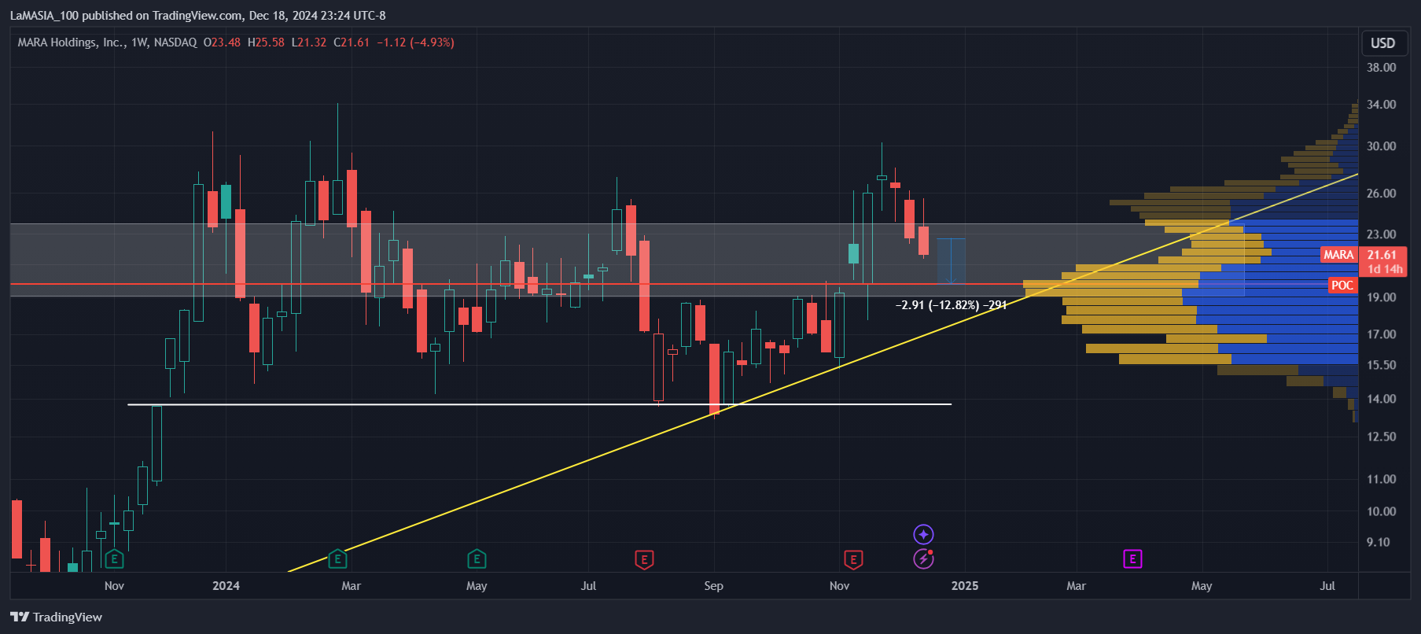Click the 2025 time axis label
The width and height of the screenshot is (1421, 634).
click(965, 586)
